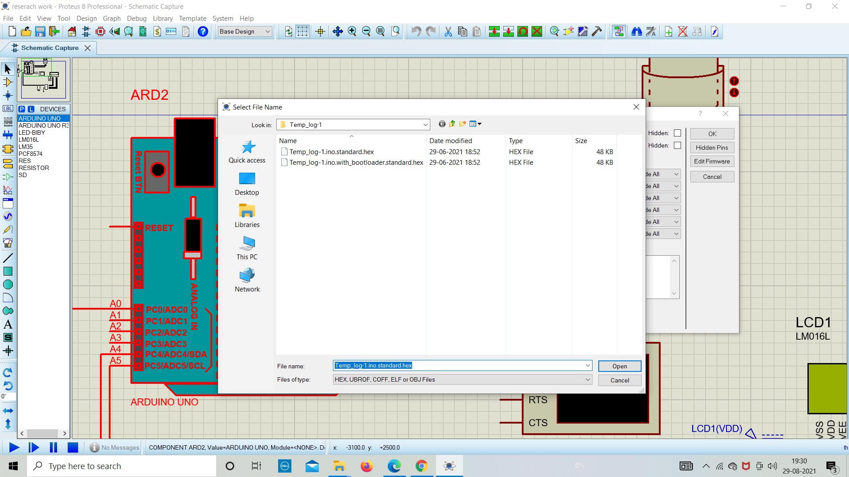Open File Explorer from the taskbar
Screen dimensions: 849x477
[339, 466]
